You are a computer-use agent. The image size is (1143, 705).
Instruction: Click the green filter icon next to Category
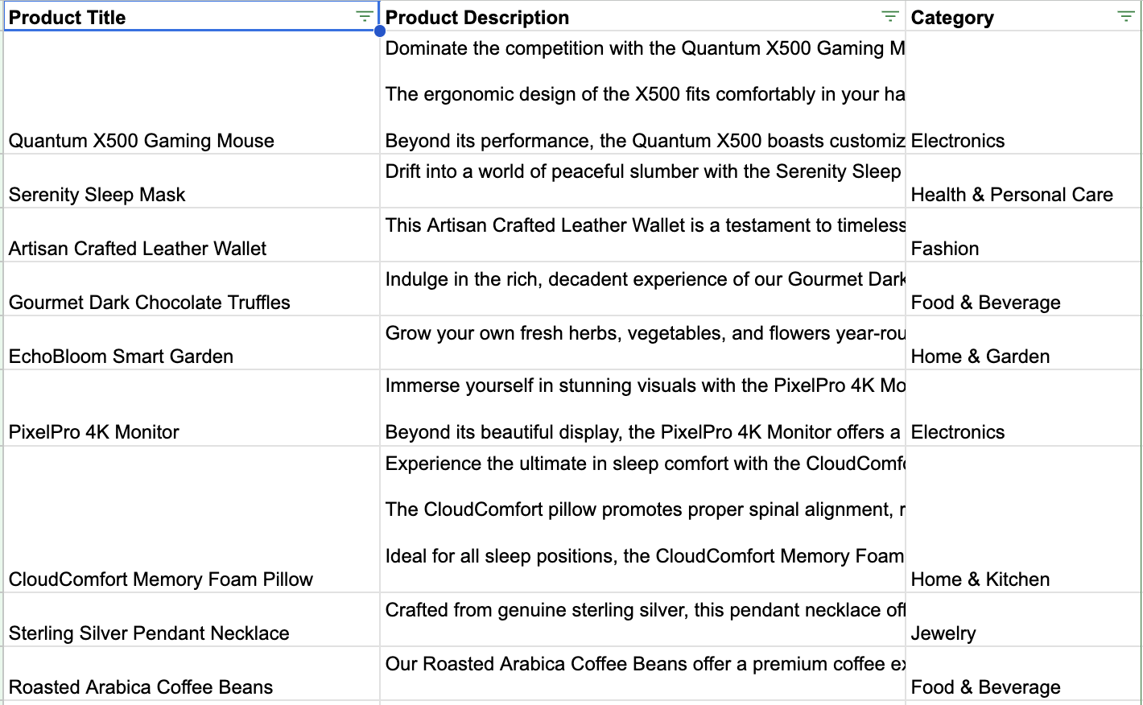point(1126,15)
